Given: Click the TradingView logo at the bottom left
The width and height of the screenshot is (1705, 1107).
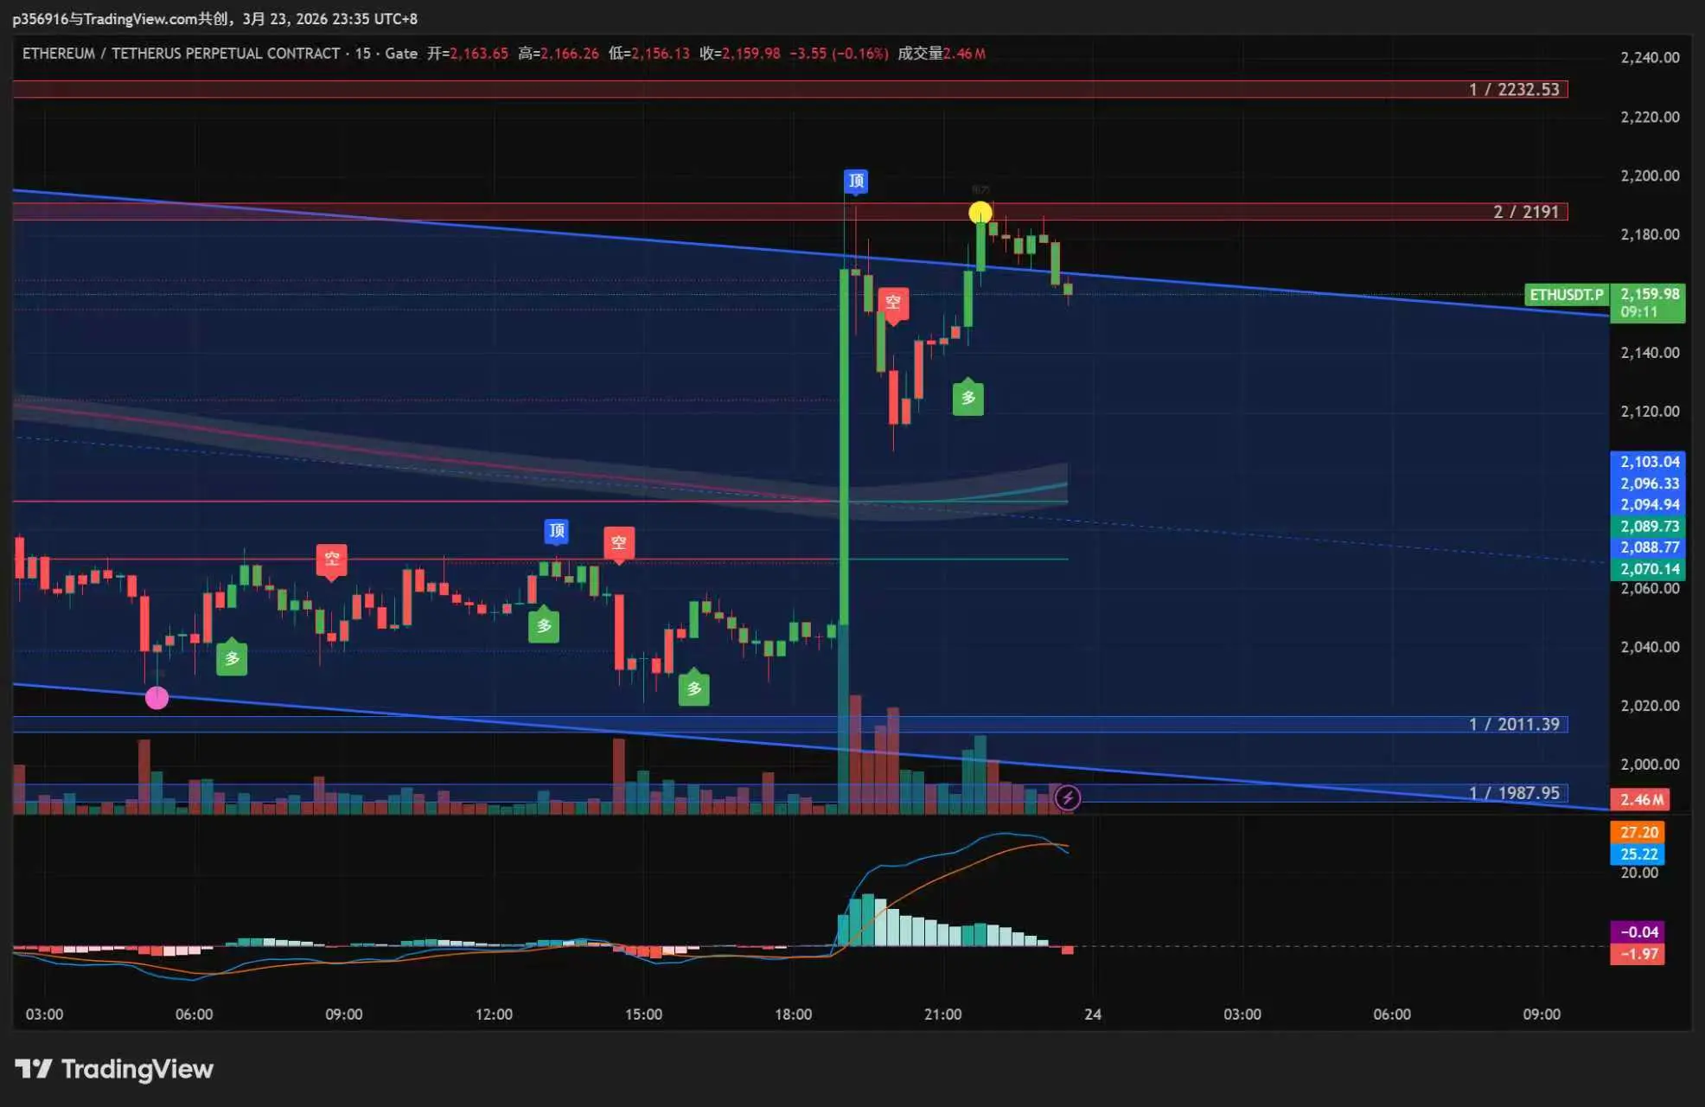Looking at the screenshot, I should [x=113, y=1069].
